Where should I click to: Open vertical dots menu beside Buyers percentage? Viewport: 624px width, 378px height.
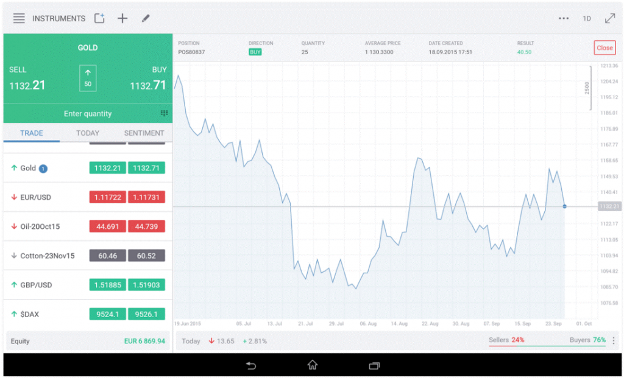[614, 340]
